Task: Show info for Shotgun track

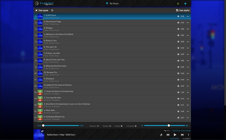Action: tap(178, 29)
